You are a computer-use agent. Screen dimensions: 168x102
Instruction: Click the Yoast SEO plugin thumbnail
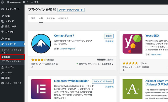click(132, 44)
